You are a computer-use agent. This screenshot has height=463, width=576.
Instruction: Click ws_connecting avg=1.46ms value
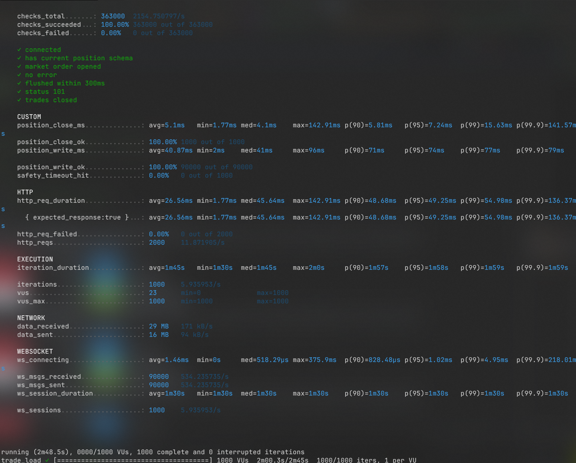pos(169,360)
